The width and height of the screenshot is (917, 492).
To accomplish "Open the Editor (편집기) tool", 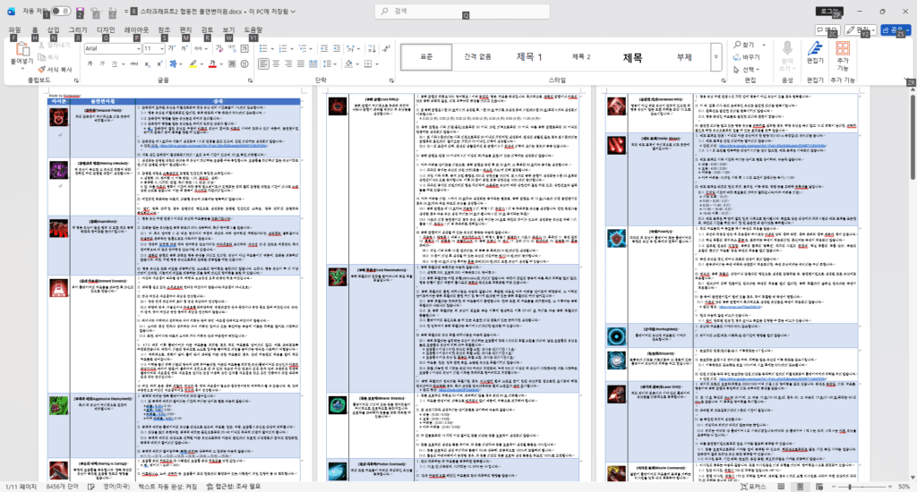I will pyautogui.click(x=815, y=55).
